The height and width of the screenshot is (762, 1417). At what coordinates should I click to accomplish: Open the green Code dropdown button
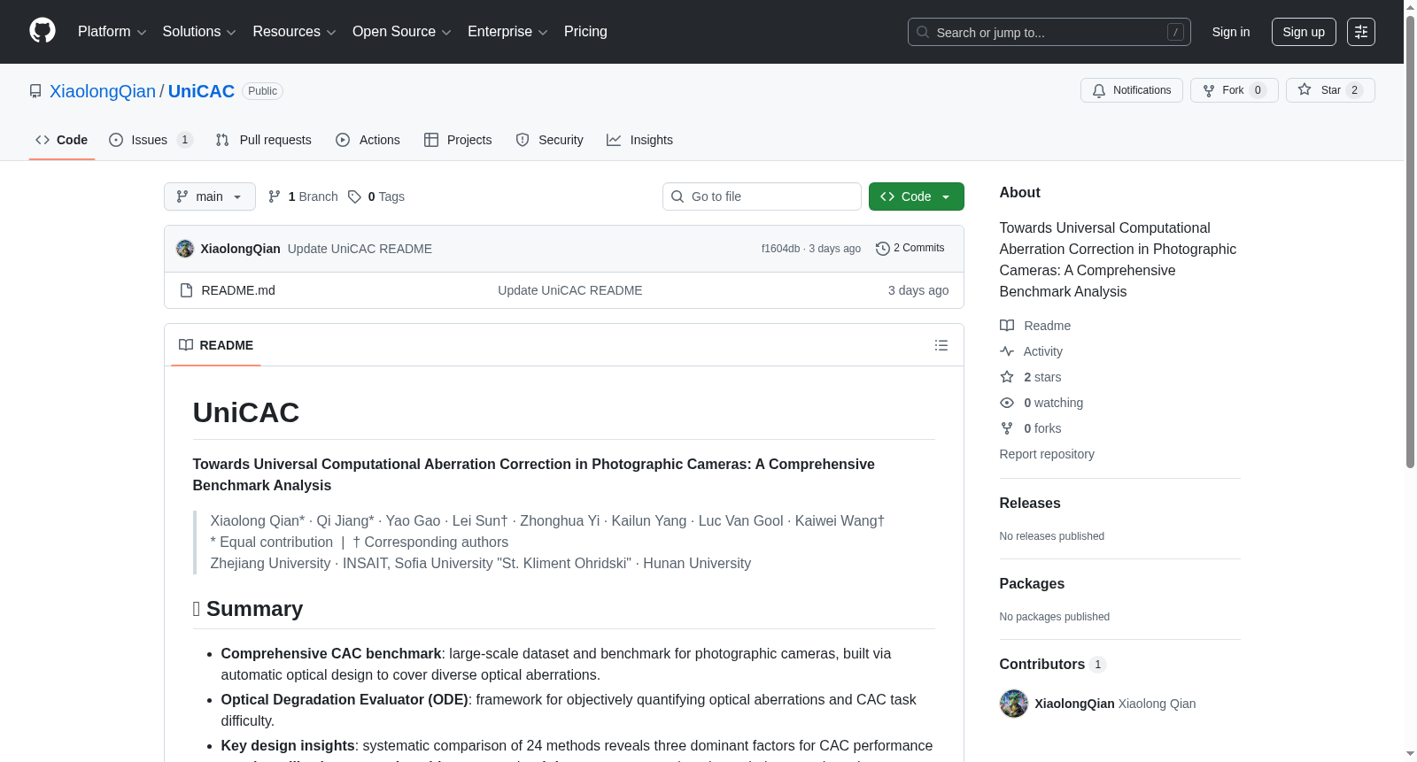pos(917,196)
